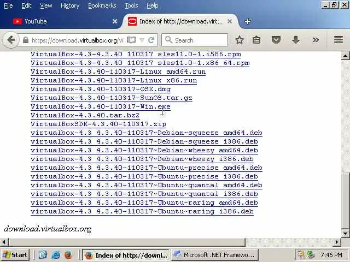
Task: Click first quick launch desktop icon
Action: (43, 255)
